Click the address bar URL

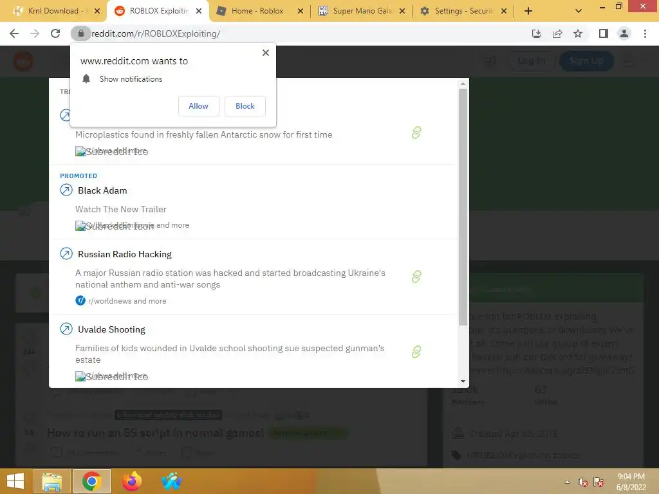(156, 33)
